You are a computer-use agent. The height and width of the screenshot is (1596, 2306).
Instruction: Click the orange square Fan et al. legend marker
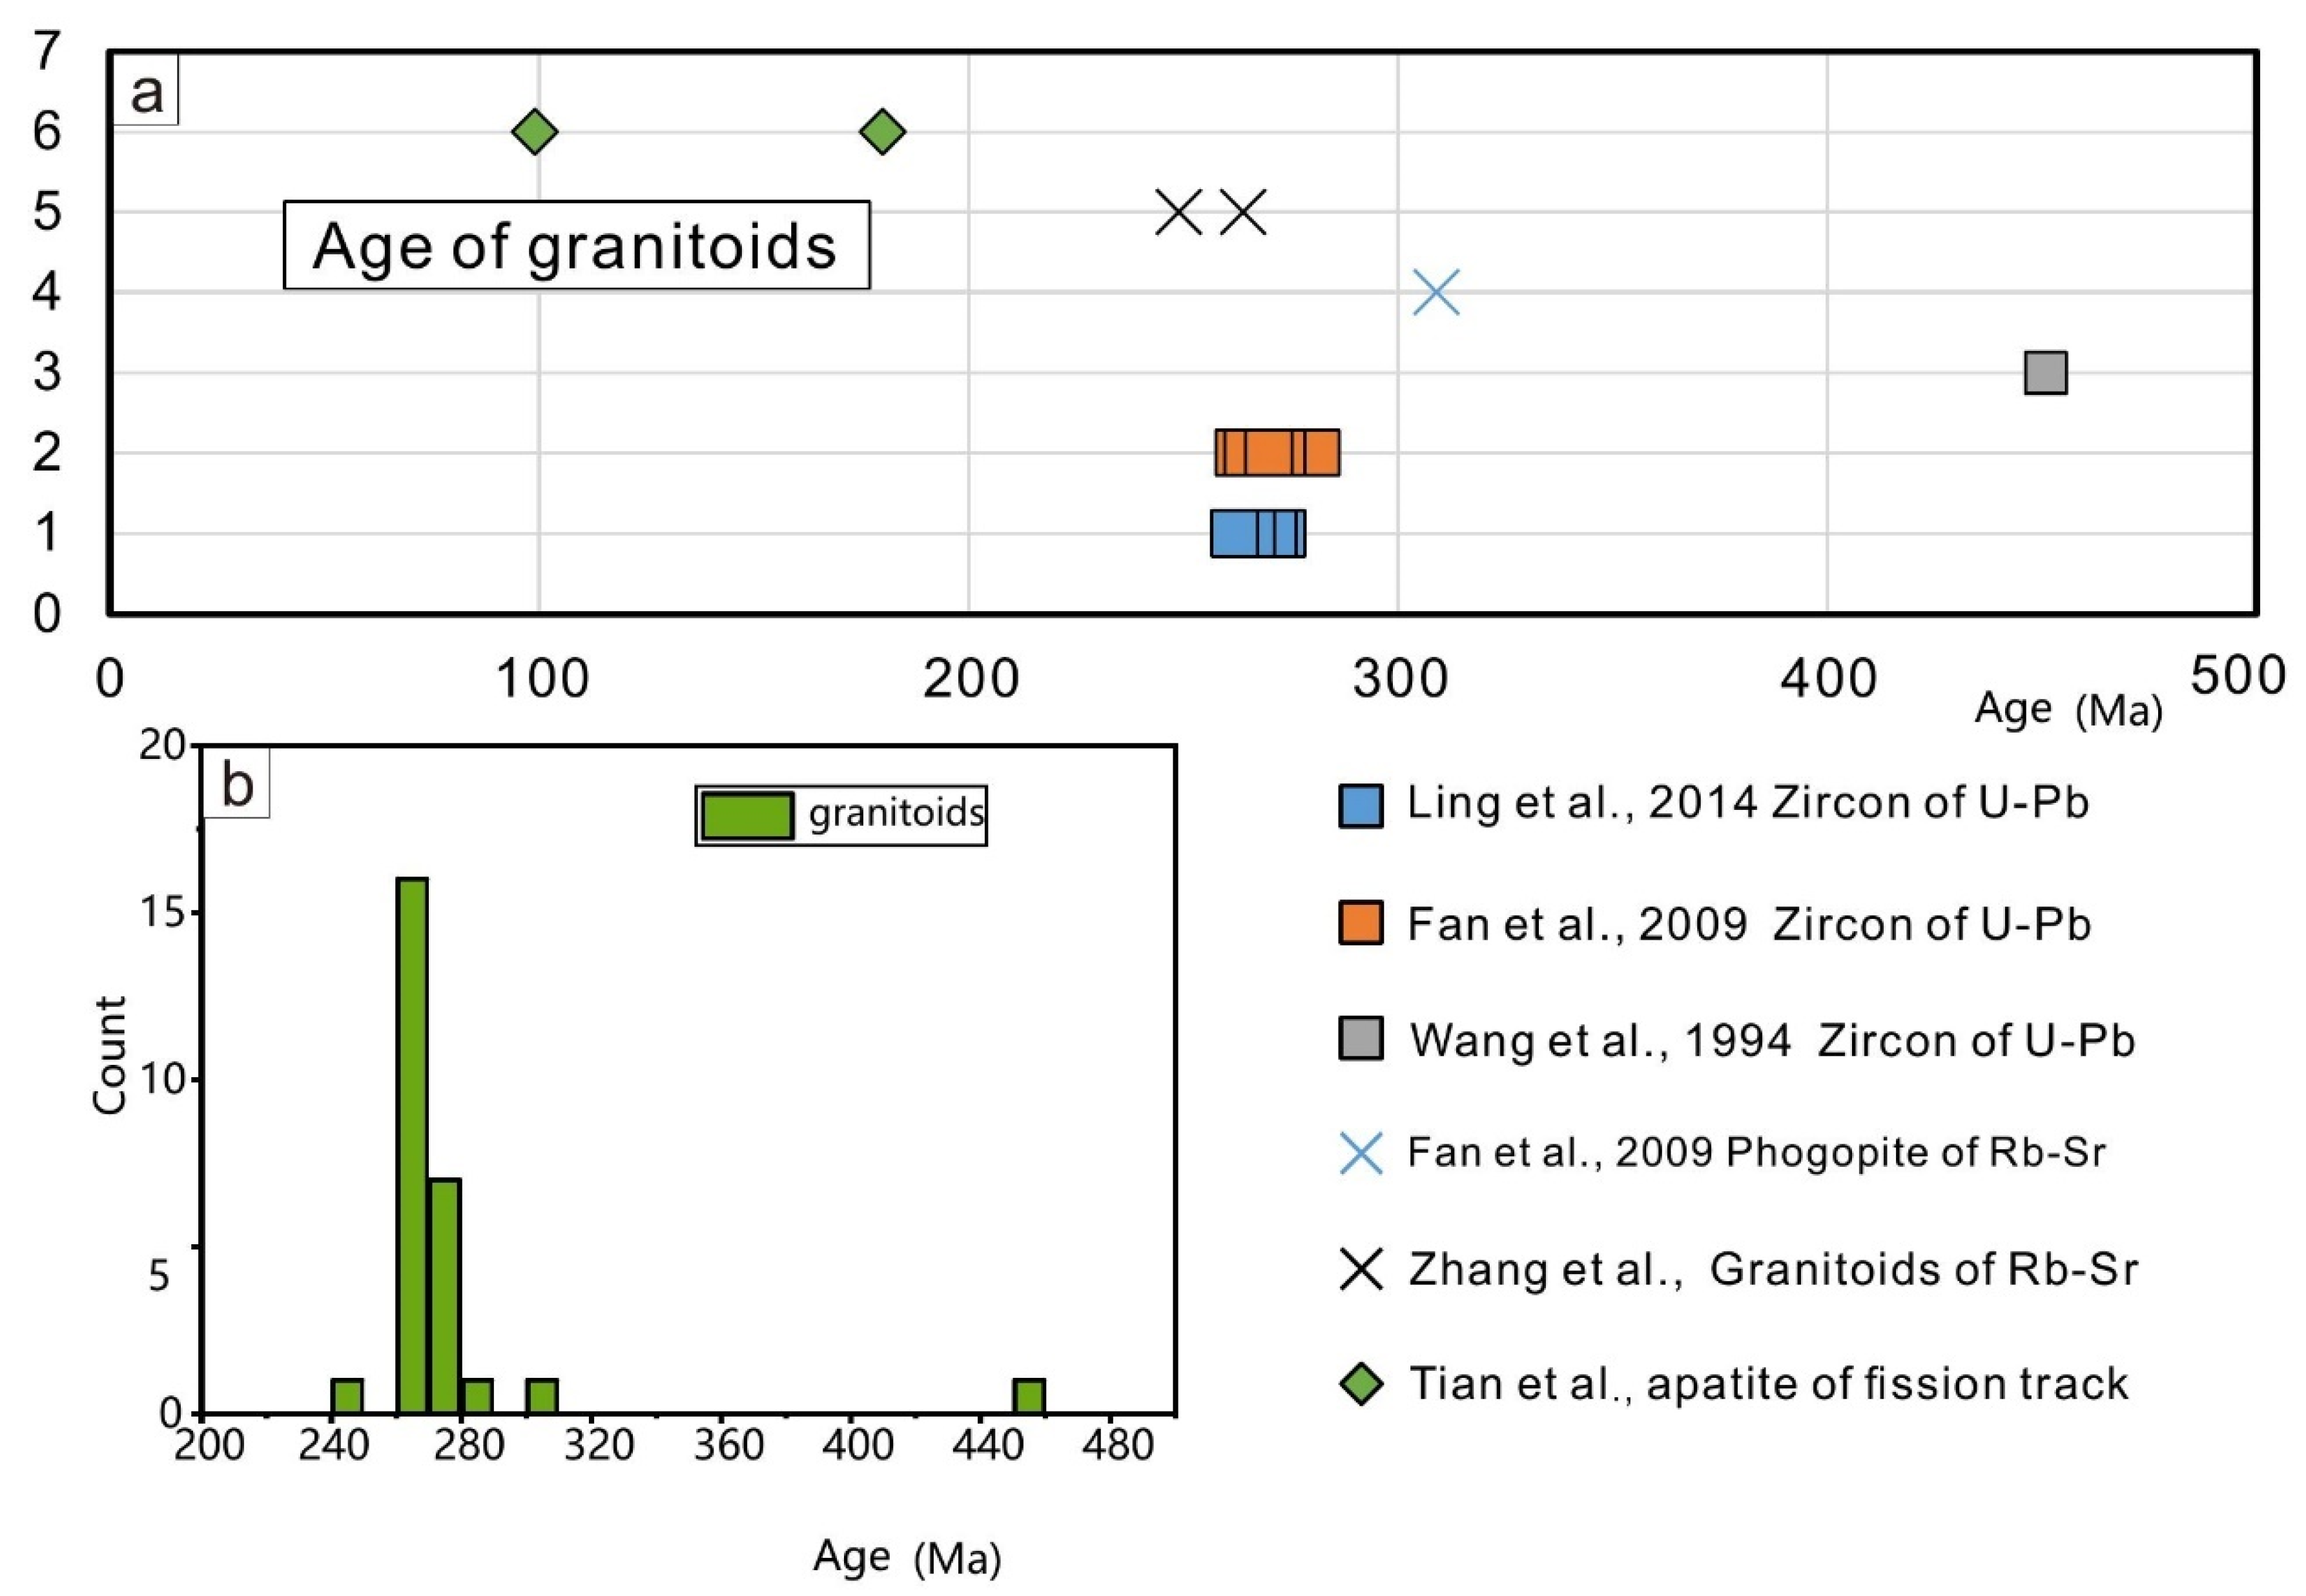coord(1361,922)
